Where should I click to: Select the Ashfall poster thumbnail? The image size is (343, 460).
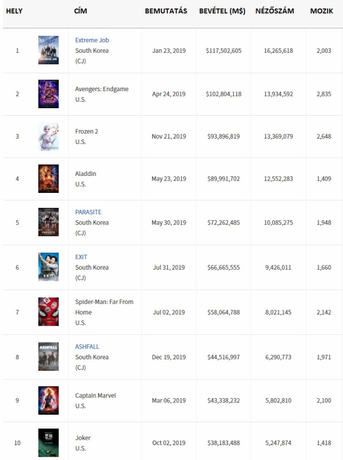48,357
